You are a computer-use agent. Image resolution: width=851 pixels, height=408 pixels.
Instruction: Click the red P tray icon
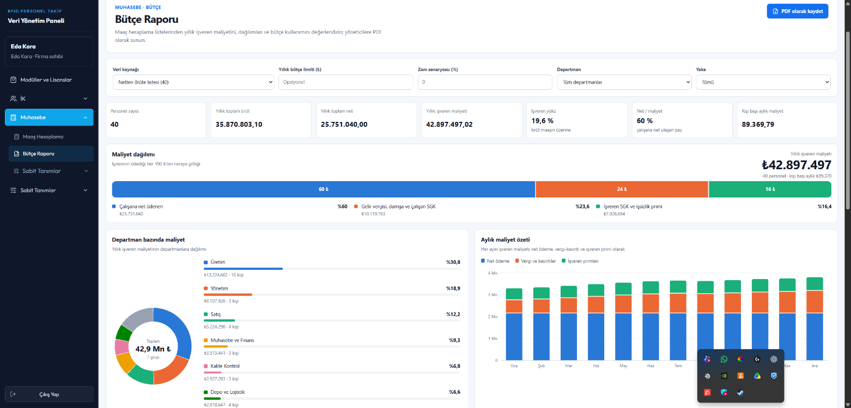707,392
